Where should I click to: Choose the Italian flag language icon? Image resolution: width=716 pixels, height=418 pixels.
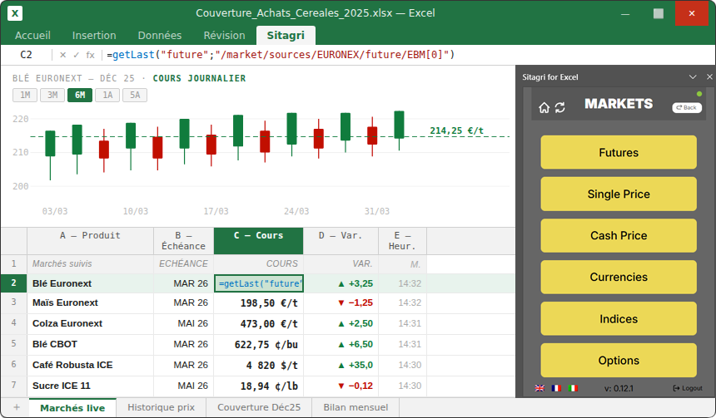click(x=572, y=388)
